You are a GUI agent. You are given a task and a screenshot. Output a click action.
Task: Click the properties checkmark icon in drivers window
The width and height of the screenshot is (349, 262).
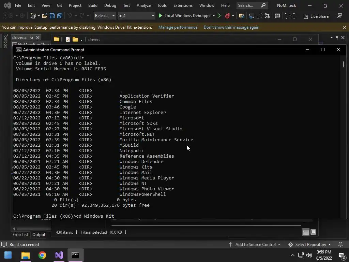point(68,40)
